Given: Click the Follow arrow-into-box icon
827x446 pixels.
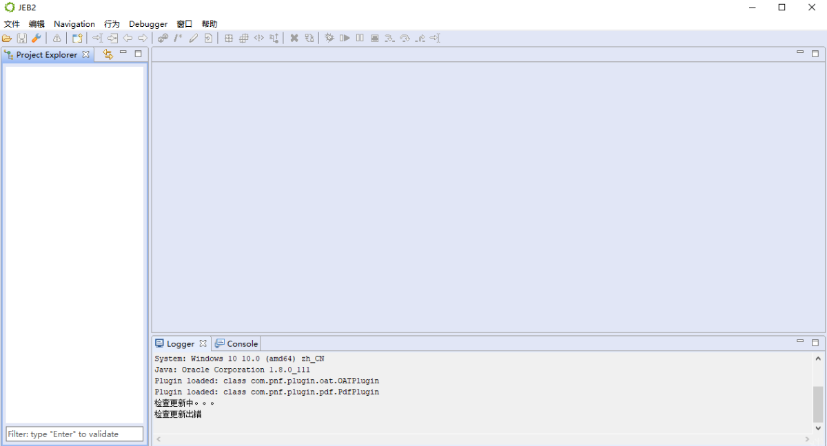Looking at the screenshot, I should click(112, 39).
